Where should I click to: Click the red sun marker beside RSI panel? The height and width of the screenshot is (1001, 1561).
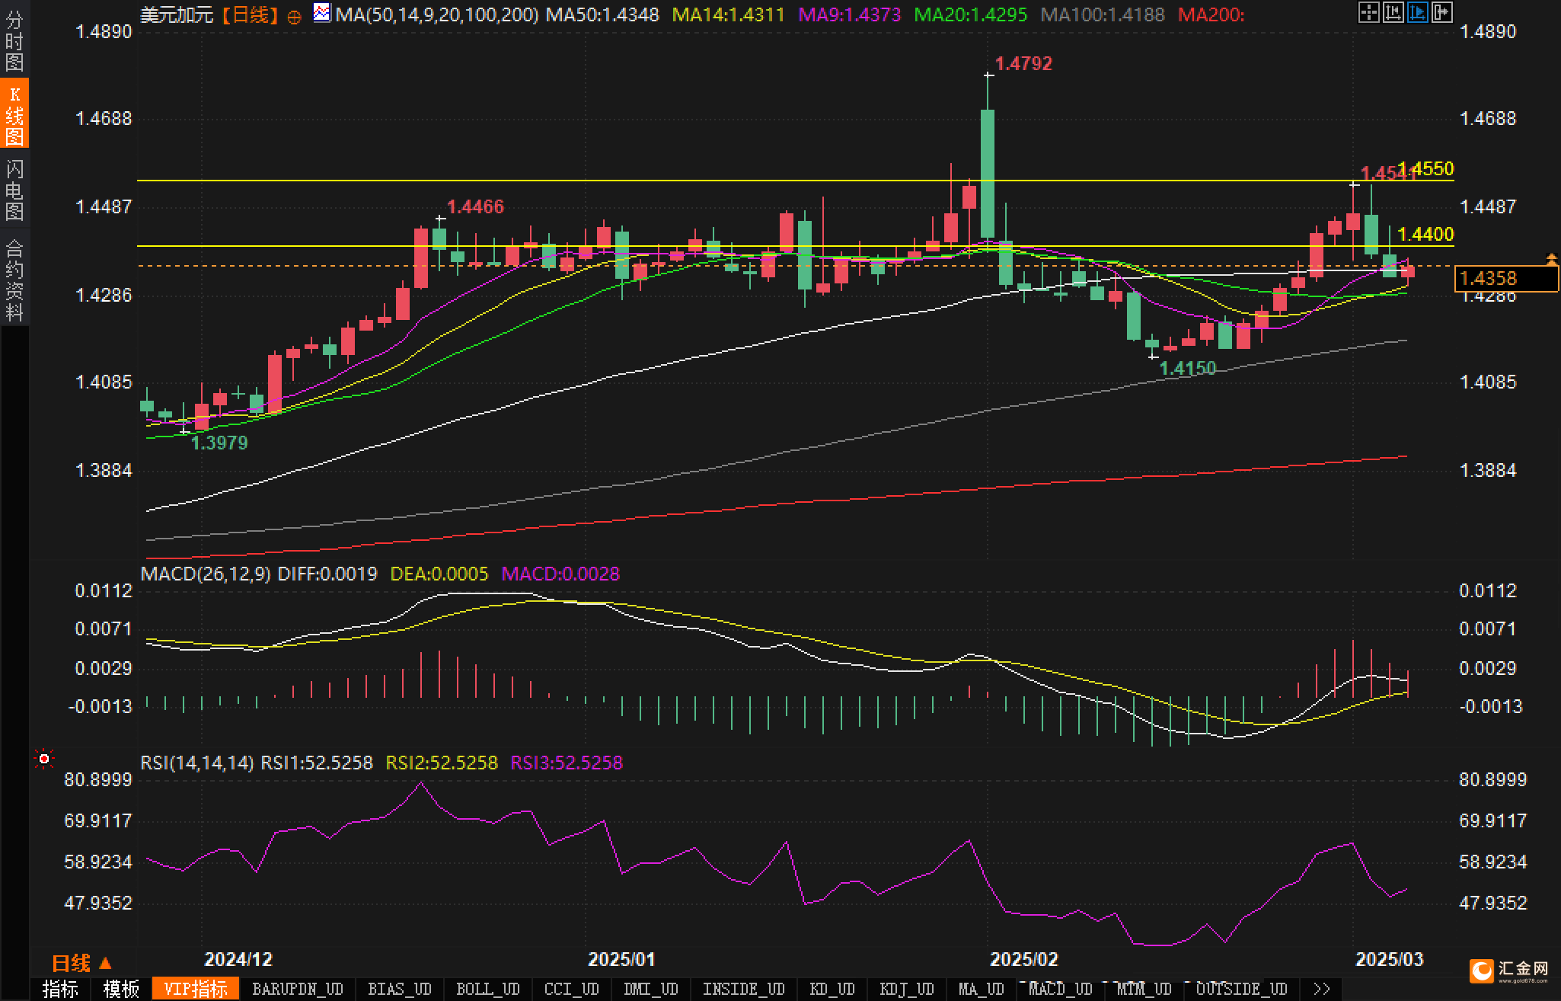tap(44, 759)
